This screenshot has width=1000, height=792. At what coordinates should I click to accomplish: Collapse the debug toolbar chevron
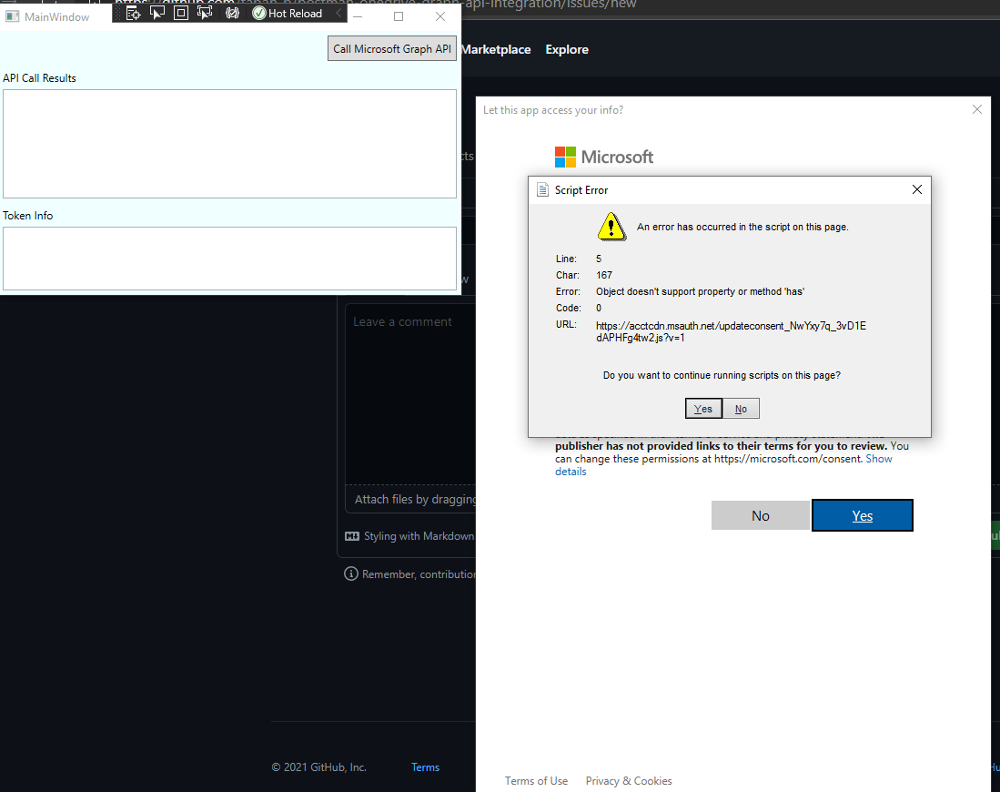tap(338, 14)
